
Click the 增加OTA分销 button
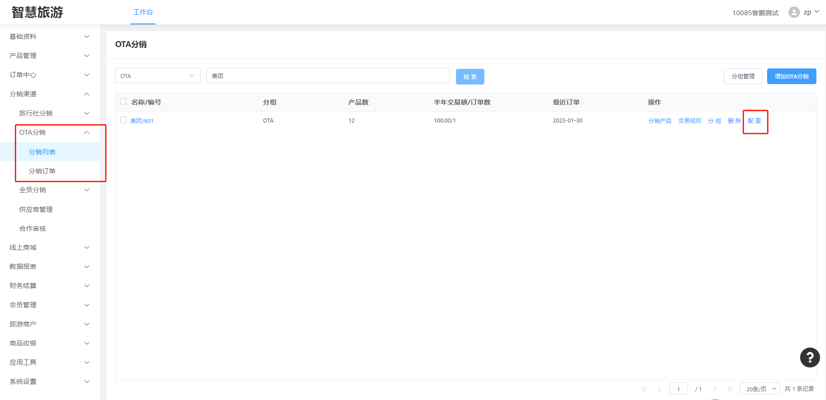[791, 76]
